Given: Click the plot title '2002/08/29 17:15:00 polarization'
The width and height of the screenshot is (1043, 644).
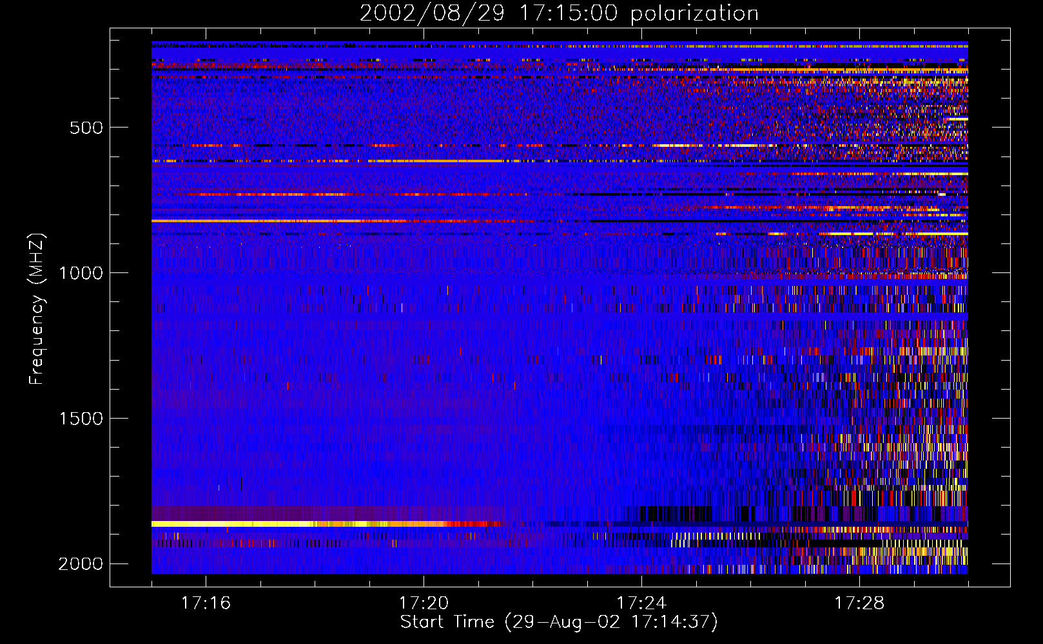Looking at the screenshot, I should point(559,13).
